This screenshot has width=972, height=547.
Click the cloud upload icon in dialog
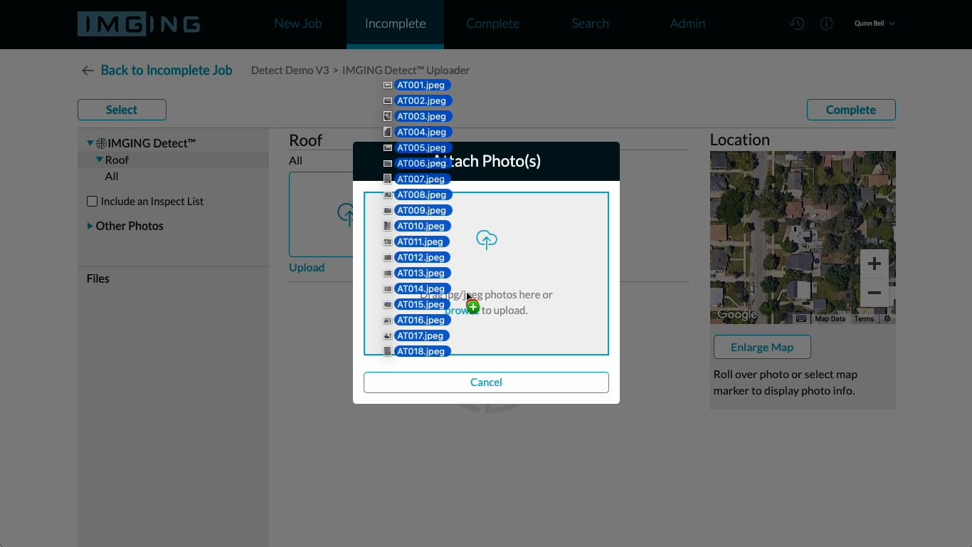coord(486,240)
